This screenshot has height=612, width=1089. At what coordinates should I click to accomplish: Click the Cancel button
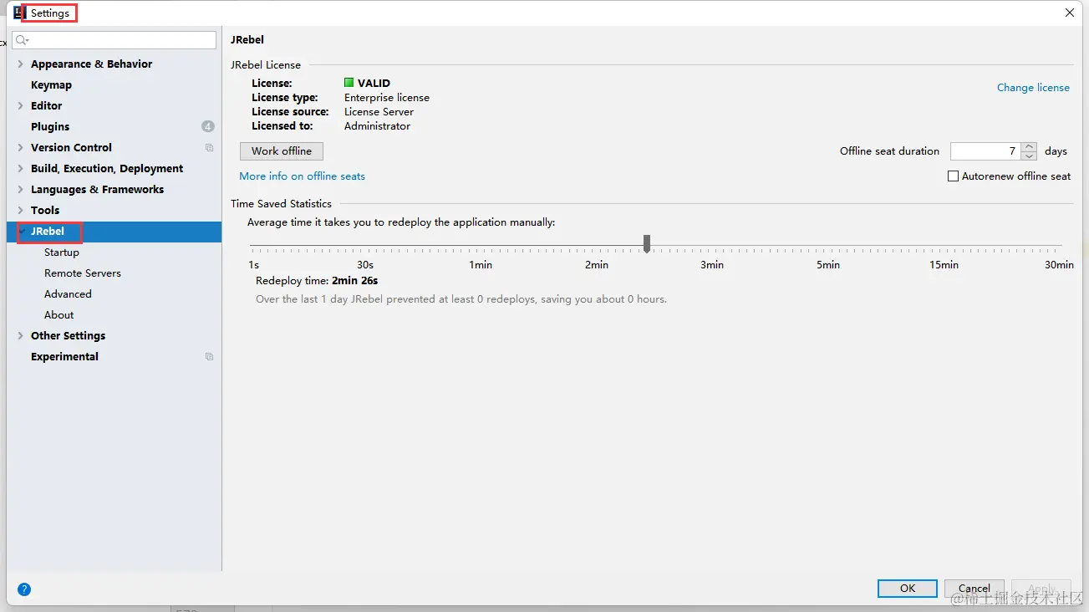click(975, 589)
